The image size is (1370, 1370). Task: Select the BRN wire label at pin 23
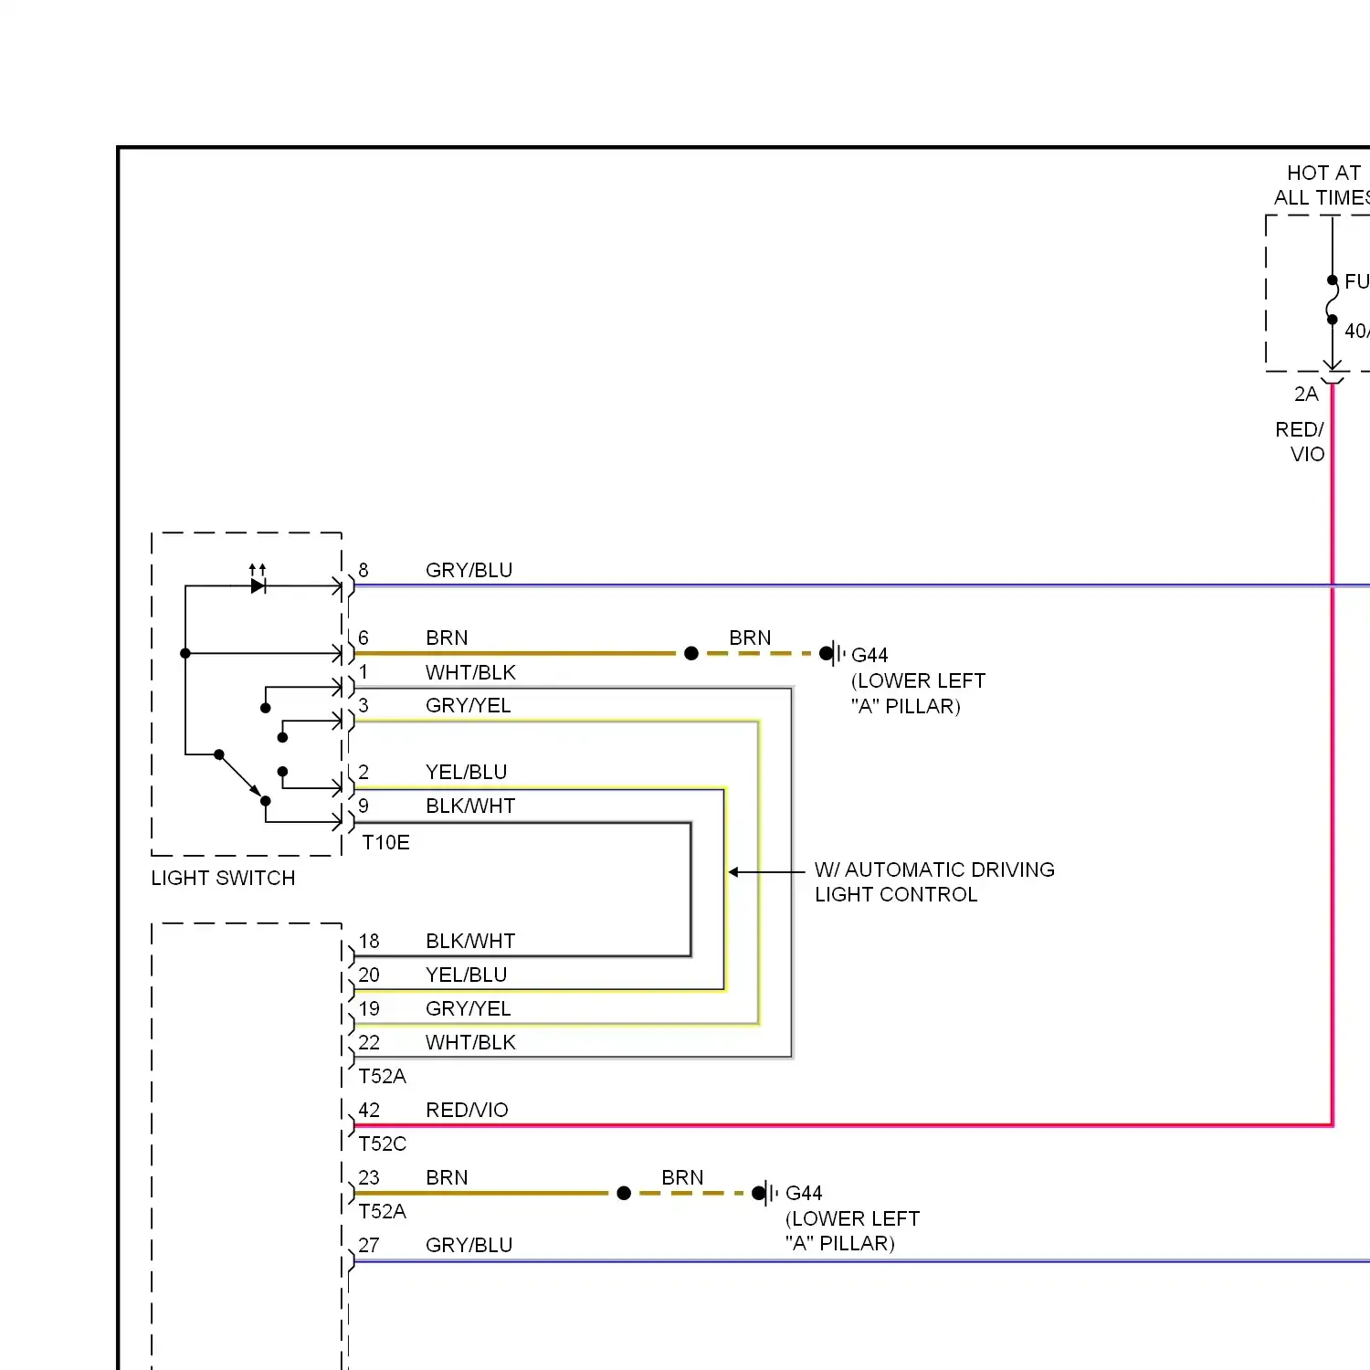pyautogui.click(x=447, y=1177)
